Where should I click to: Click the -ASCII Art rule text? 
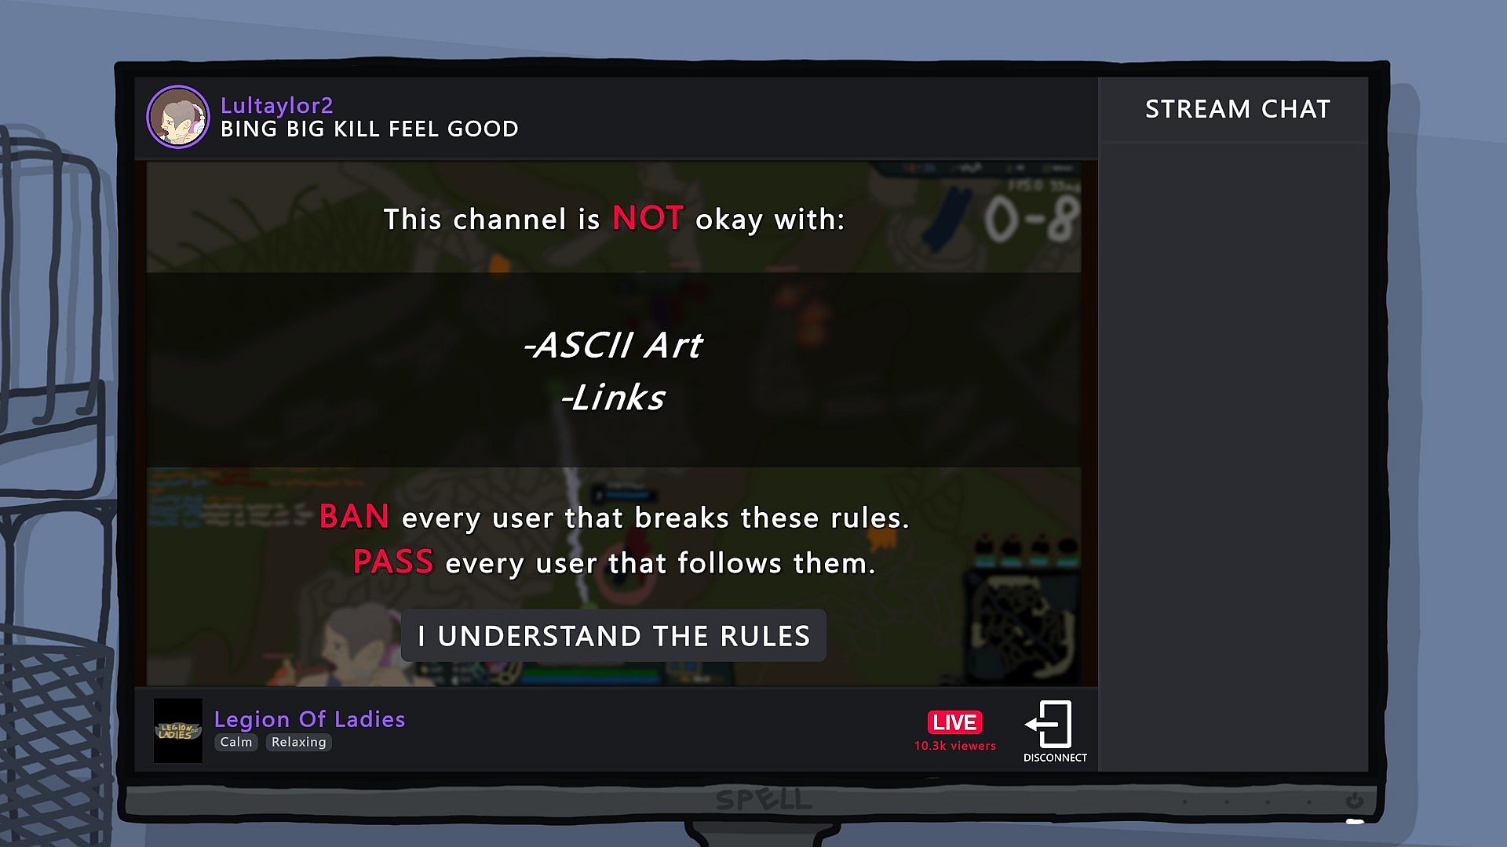613,345
